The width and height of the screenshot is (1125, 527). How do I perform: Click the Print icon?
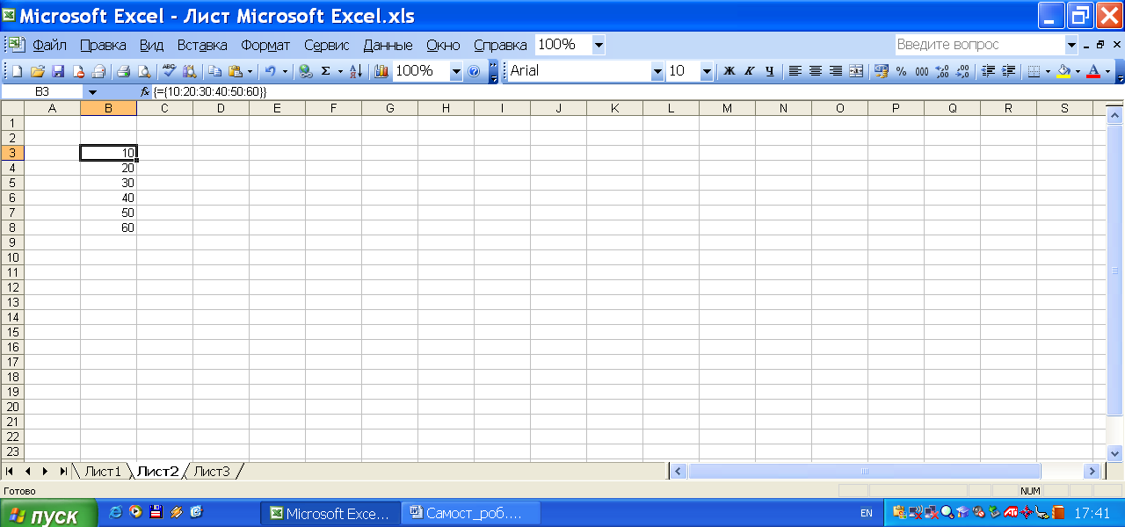124,71
